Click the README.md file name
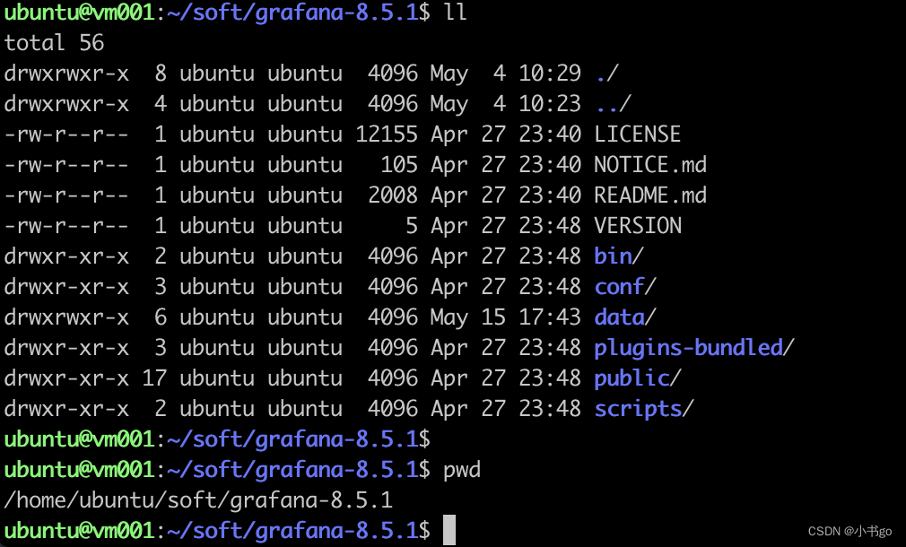 pyautogui.click(x=650, y=195)
